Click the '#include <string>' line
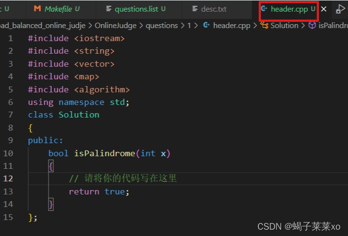Screen dimensions: 348x236 click(x=71, y=51)
